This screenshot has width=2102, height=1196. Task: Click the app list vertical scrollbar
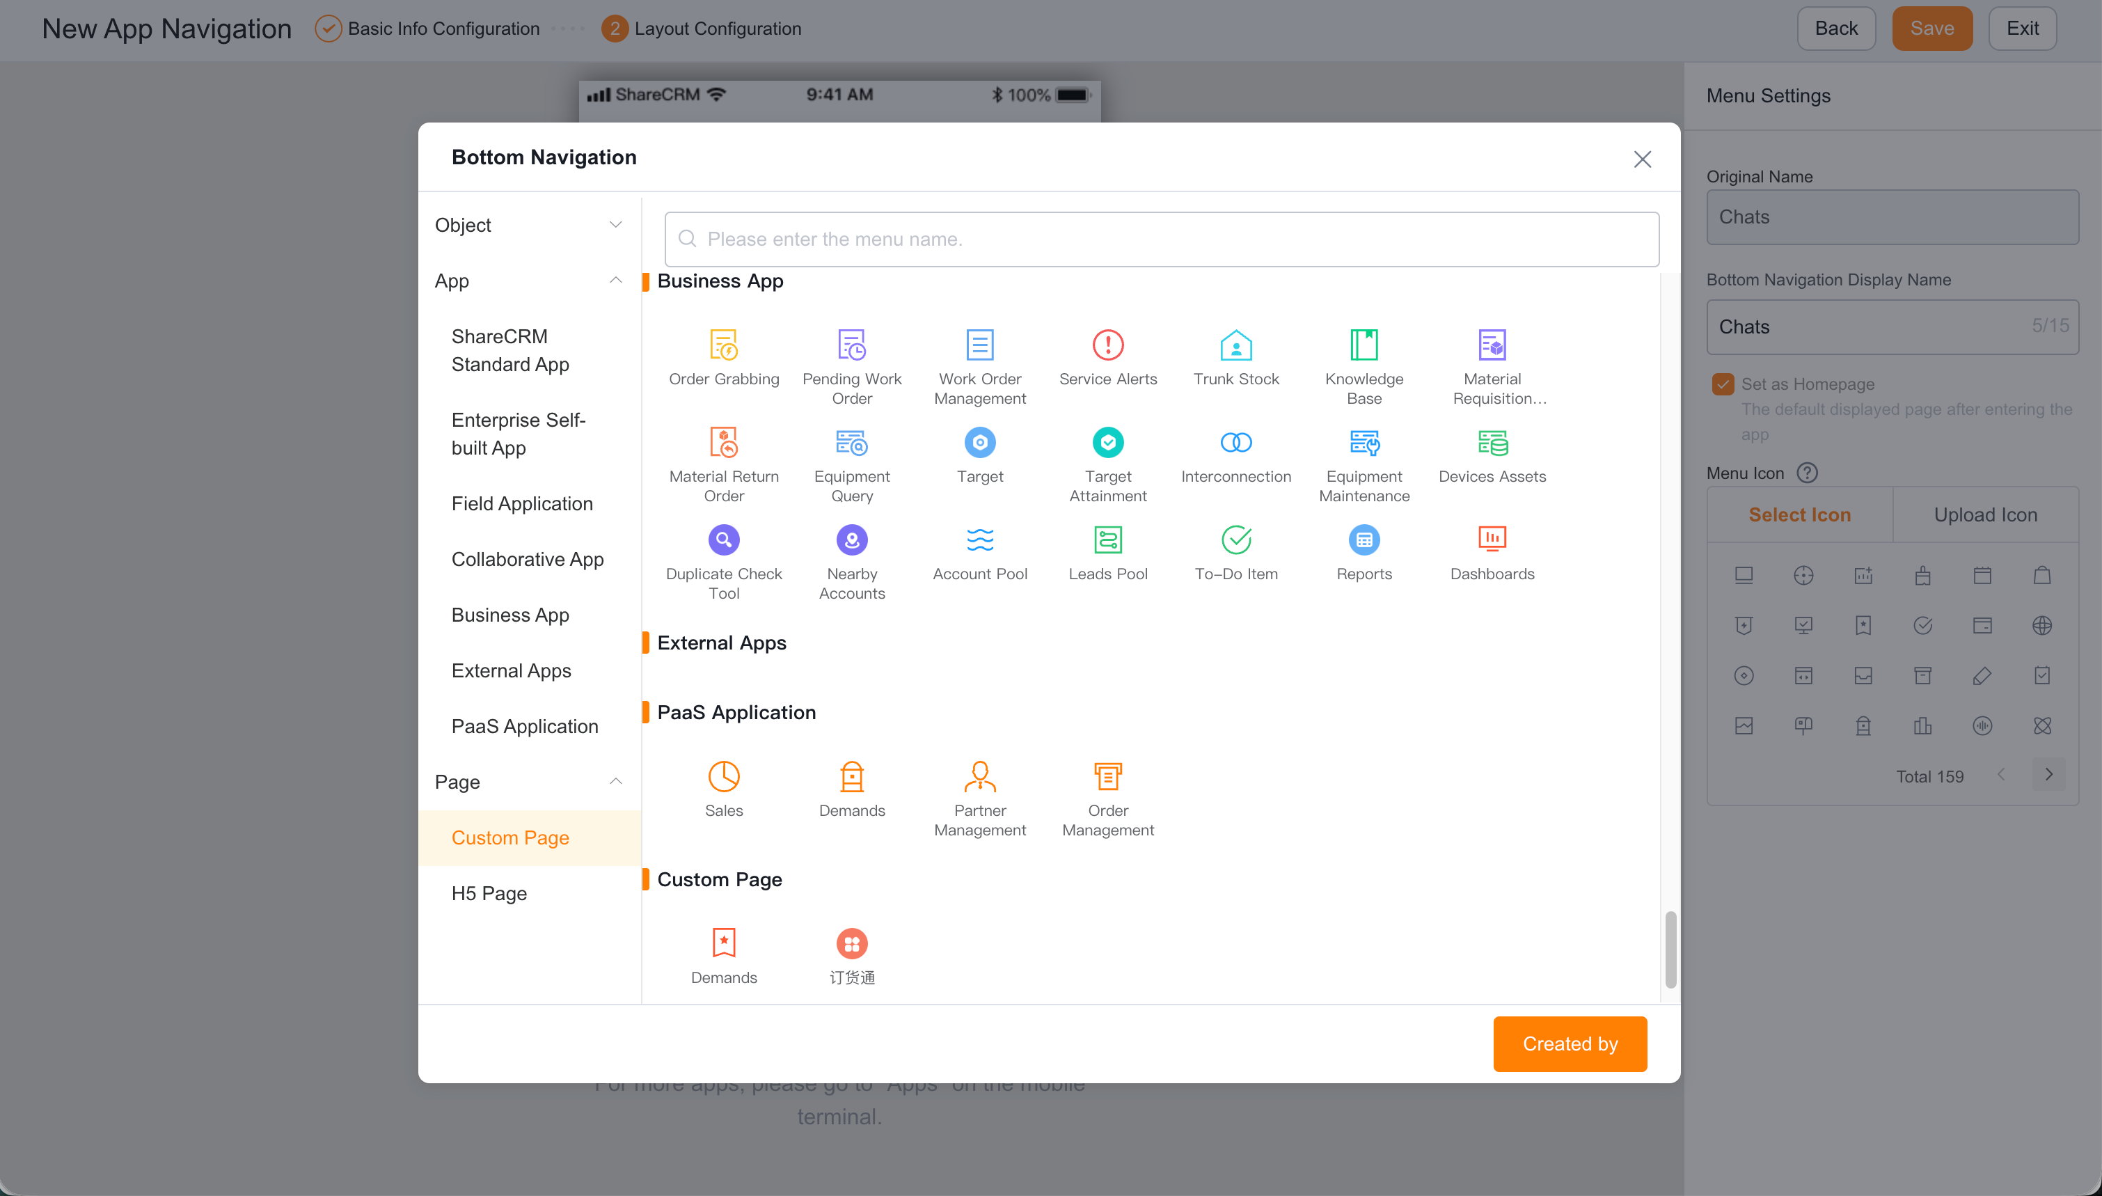point(1670,950)
